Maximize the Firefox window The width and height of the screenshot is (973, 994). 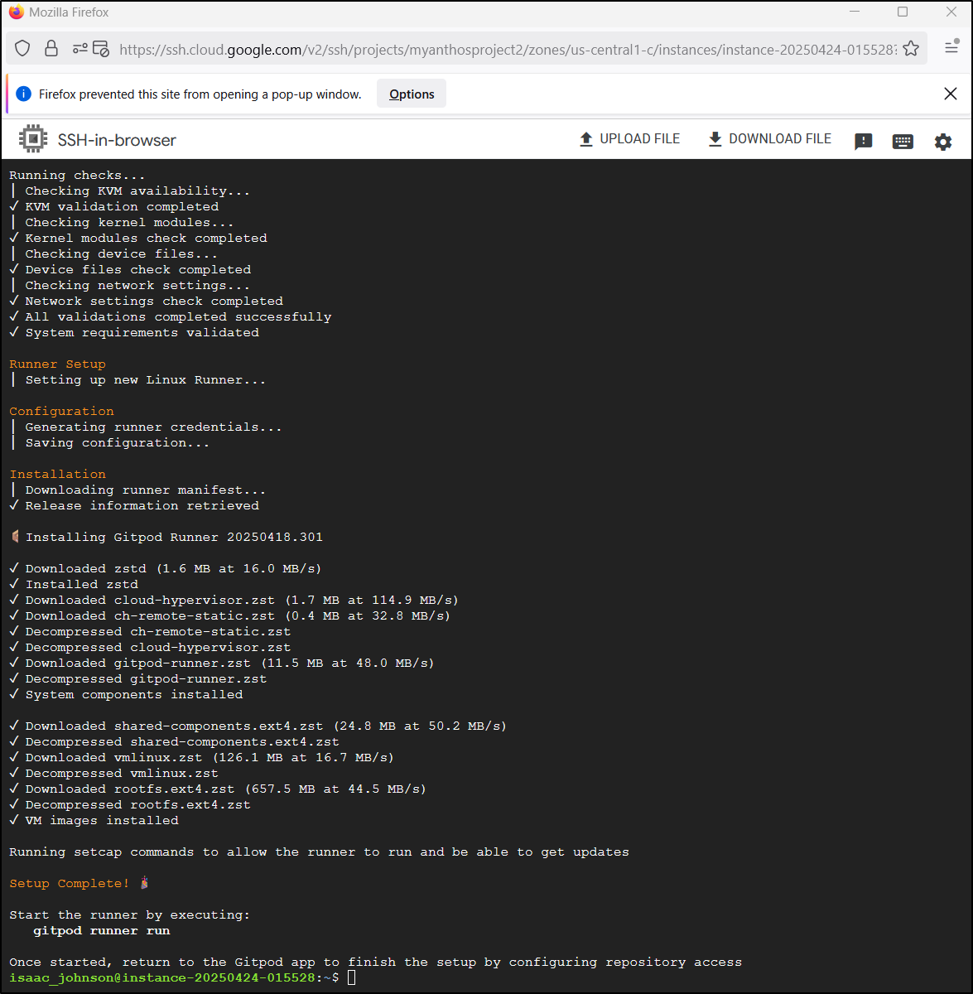[x=903, y=12]
